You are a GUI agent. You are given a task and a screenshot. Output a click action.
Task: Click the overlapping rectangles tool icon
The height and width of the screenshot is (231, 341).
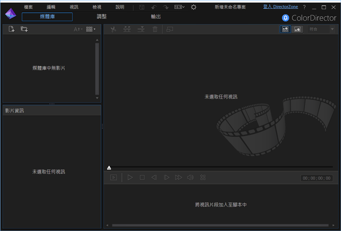tap(170, 29)
